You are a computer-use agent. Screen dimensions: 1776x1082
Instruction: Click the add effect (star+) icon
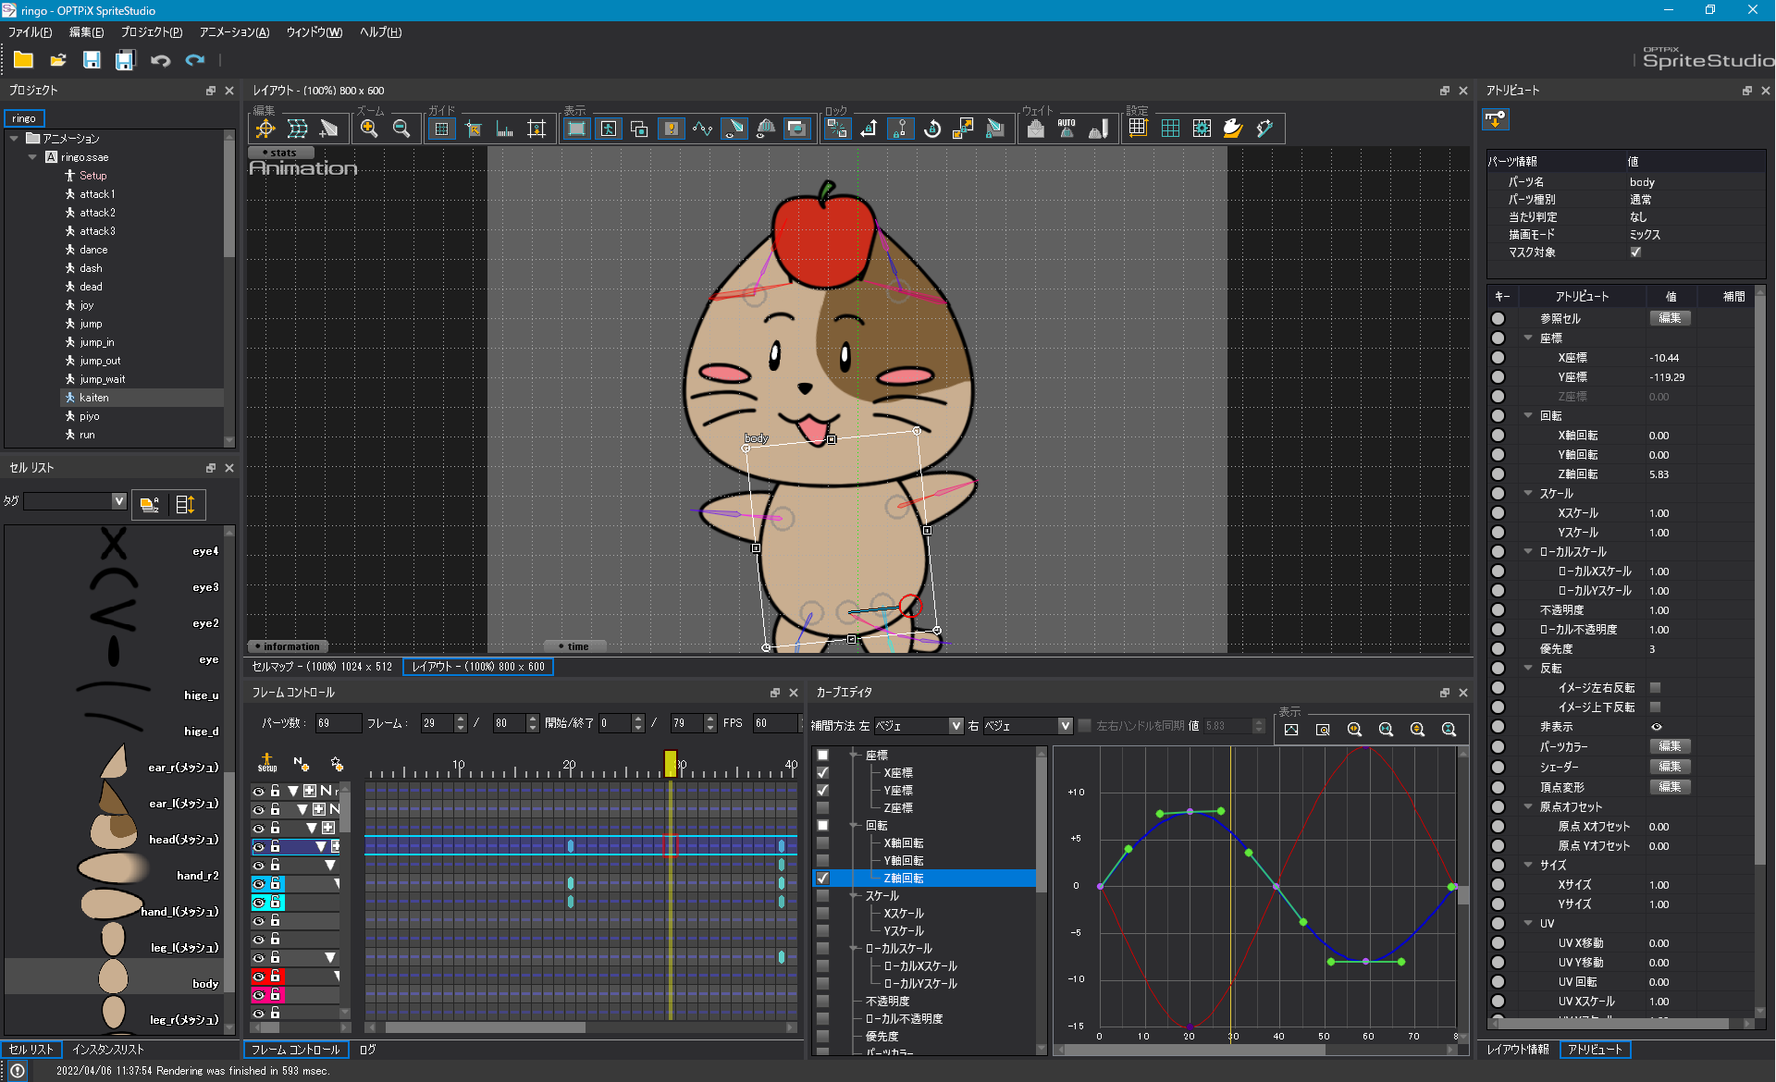(337, 763)
